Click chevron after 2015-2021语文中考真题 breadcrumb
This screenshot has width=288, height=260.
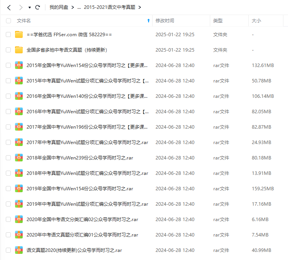(140, 7)
